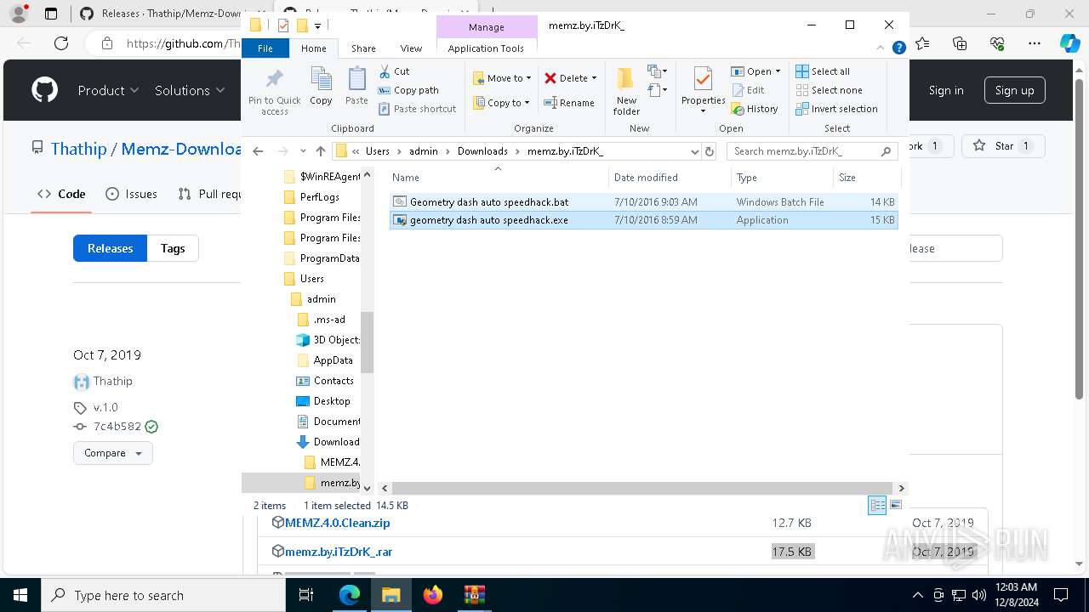Click the Sign in link on GitHub
Image resolution: width=1089 pixels, height=612 pixels.
point(946,90)
